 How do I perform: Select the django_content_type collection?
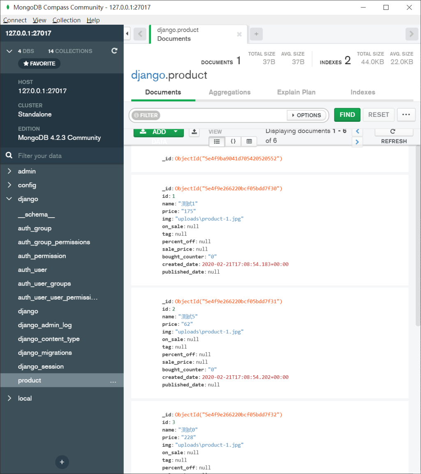(49, 339)
